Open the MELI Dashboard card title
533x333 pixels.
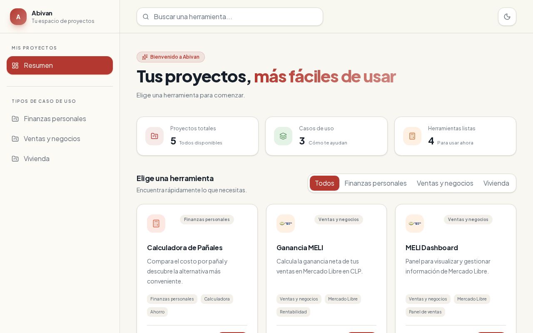point(432,248)
